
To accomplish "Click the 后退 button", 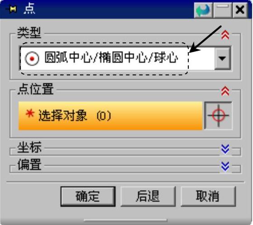I will (148, 196).
